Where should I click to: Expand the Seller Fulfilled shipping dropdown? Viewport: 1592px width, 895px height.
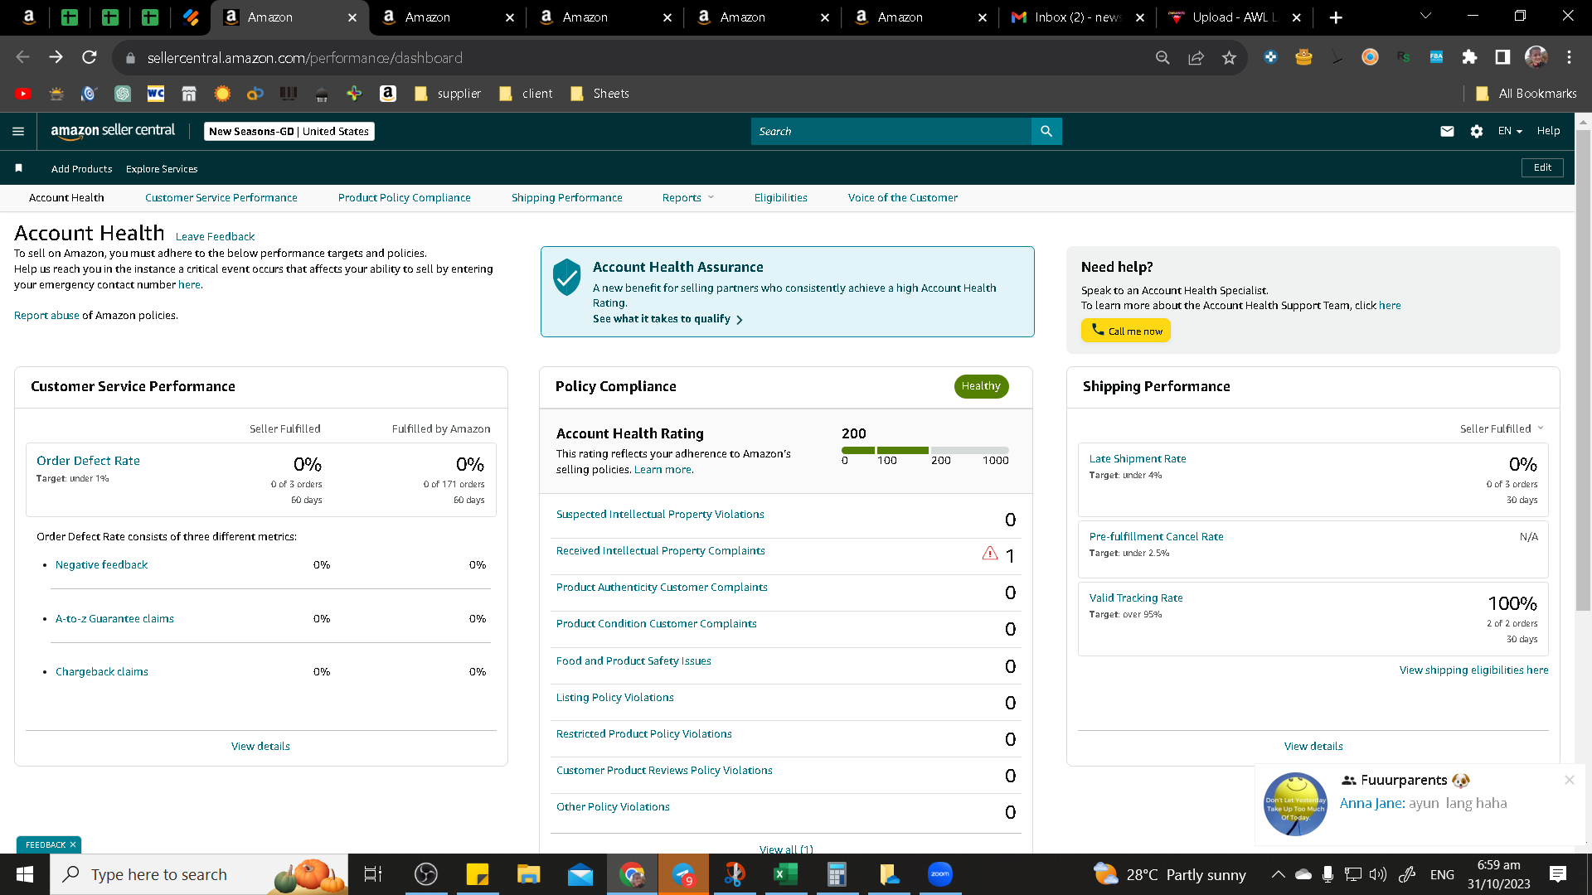coord(1502,428)
